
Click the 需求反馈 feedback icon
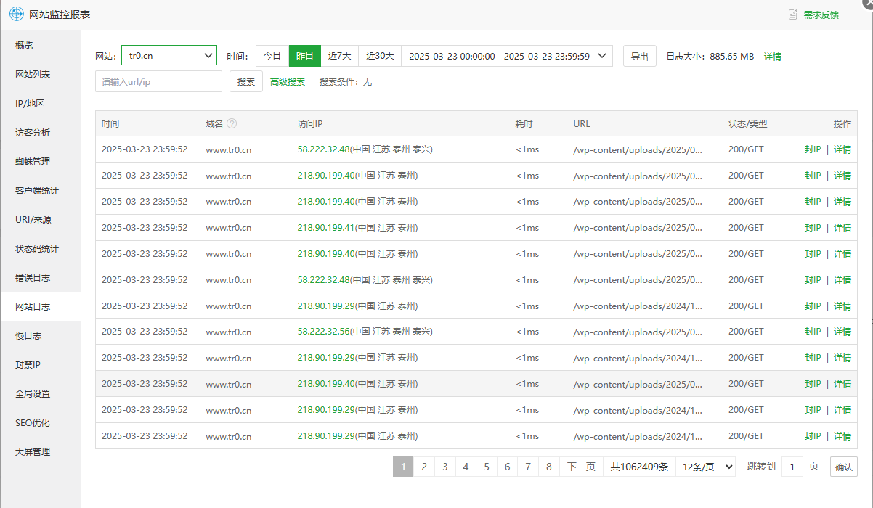[793, 15]
